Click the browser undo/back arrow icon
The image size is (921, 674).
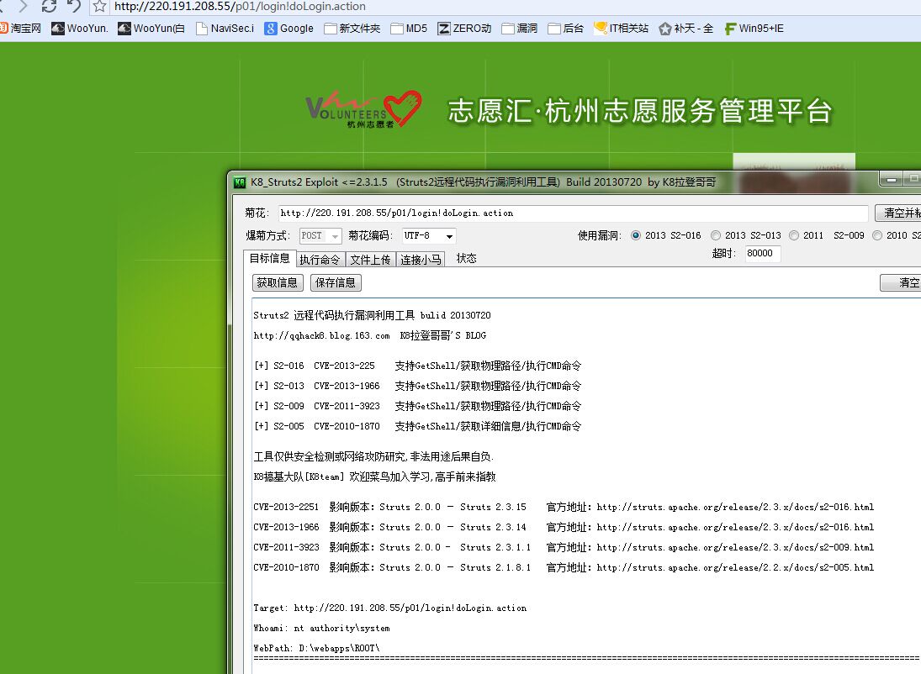coord(73,6)
